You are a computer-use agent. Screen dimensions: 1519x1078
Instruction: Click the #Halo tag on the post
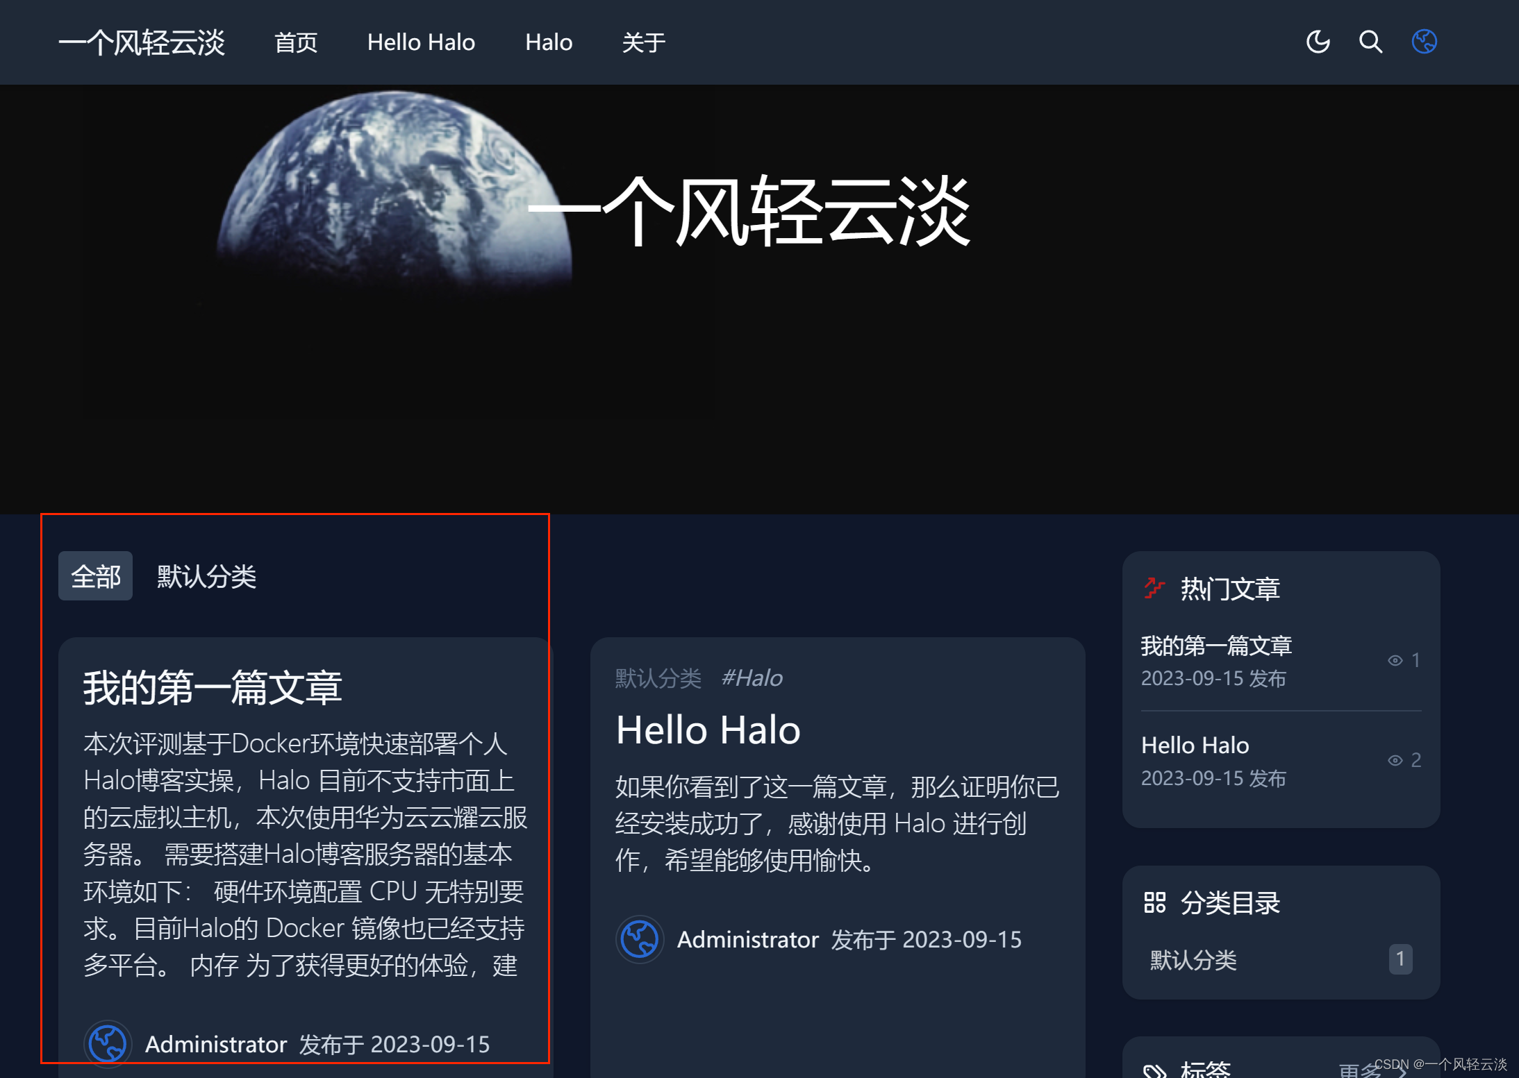[752, 677]
